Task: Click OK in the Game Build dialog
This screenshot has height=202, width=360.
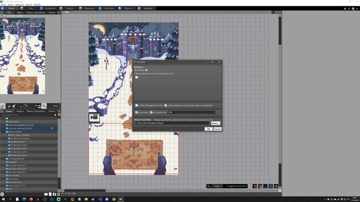Action: click(208, 129)
